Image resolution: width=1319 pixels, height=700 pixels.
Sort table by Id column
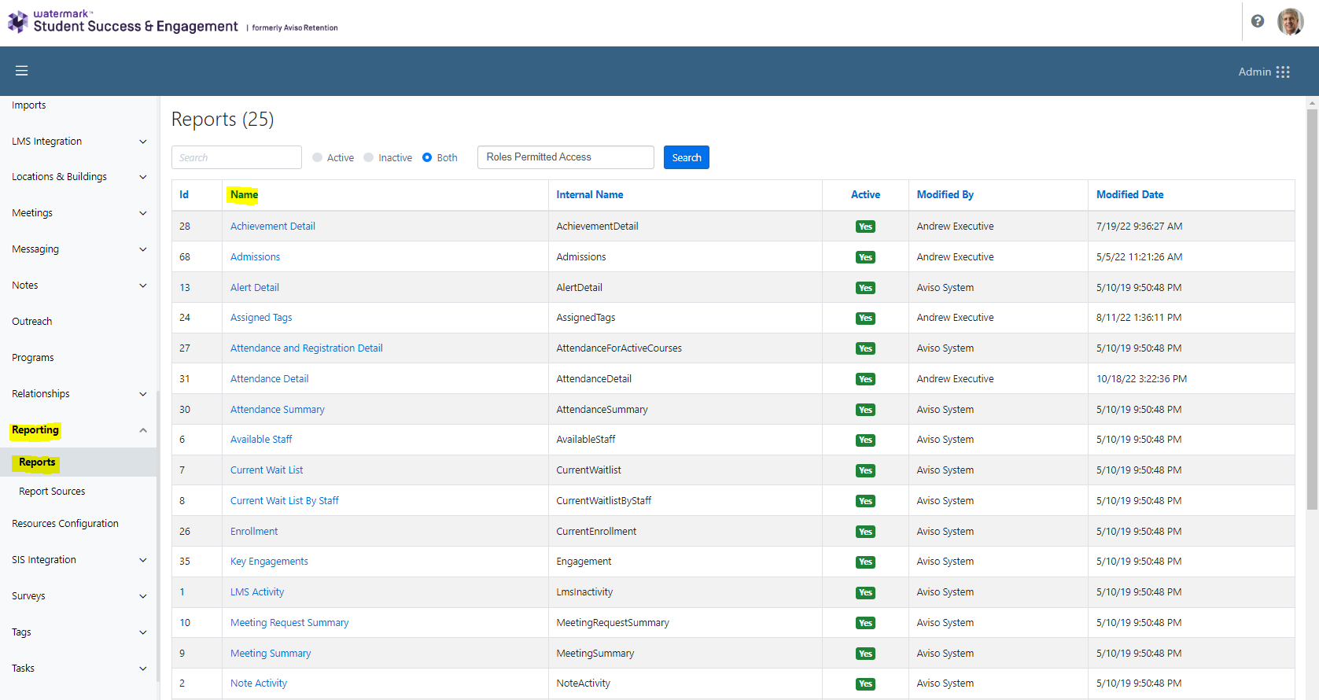(x=184, y=195)
